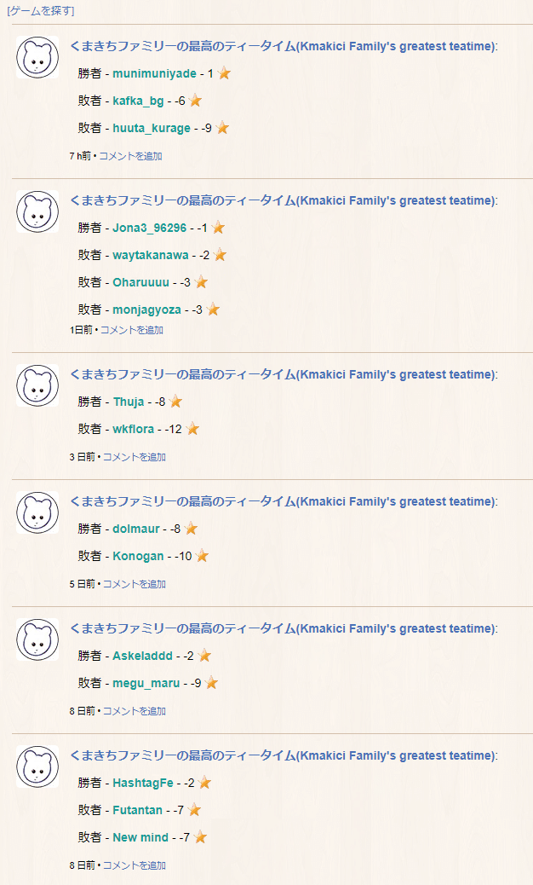The image size is (533, 885).
Task: Open player profile kafka_bg
Action: [x=138, y=101]
